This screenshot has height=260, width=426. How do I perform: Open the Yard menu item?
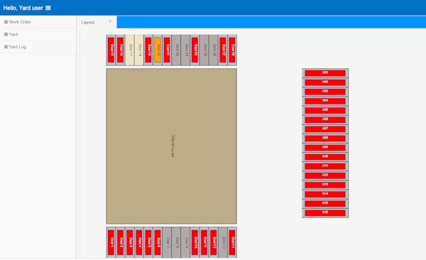pyautogui.click(x=38, y=35)
